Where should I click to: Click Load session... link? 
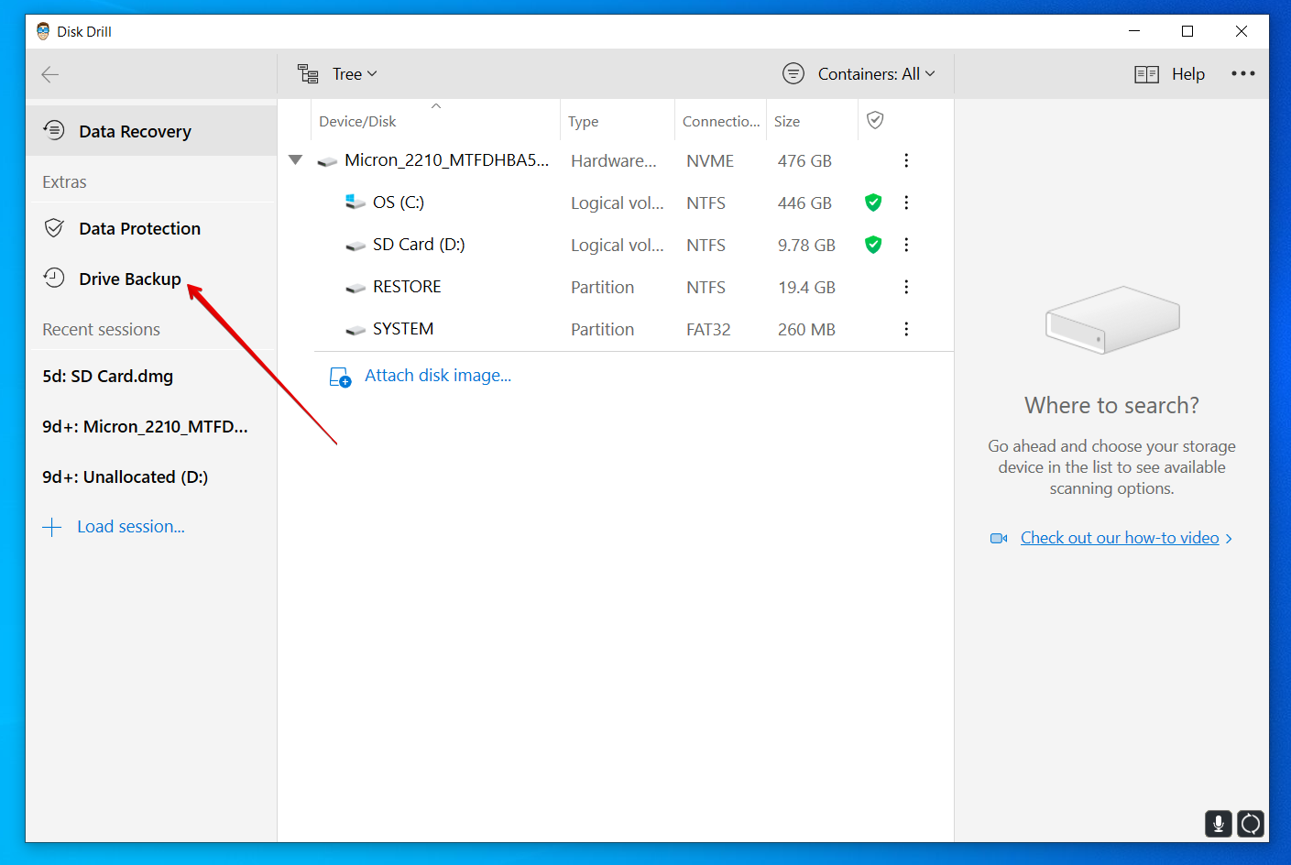(131, 527)
